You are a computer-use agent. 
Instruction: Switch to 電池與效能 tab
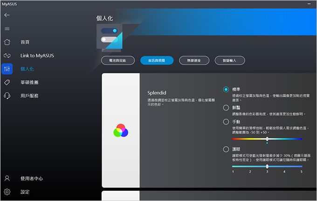point(118,60)
